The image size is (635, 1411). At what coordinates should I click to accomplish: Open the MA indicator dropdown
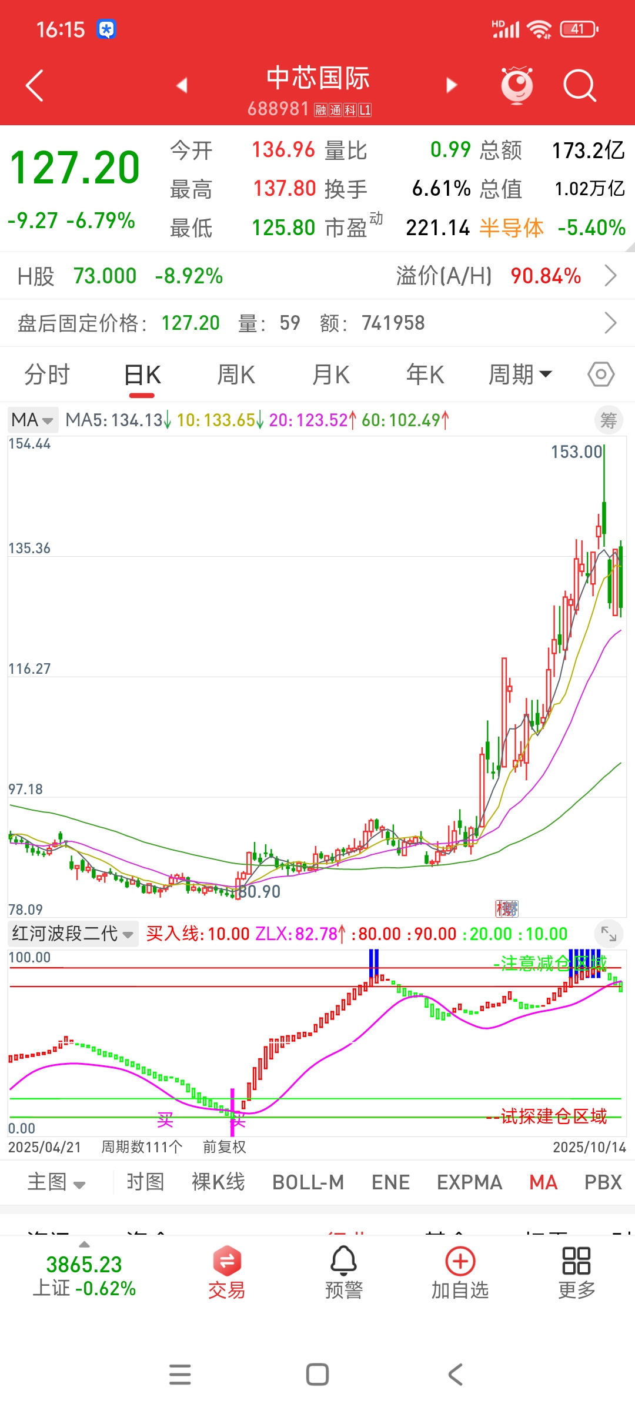(33, 420)
